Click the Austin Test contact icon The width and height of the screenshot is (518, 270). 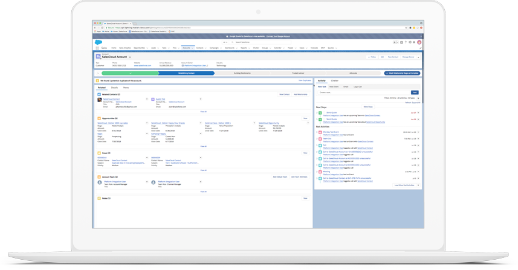[x=153, y=99]
